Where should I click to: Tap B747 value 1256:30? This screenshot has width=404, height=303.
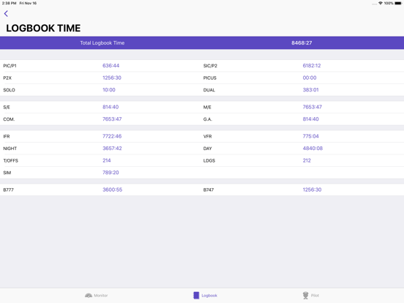point(312,190)
